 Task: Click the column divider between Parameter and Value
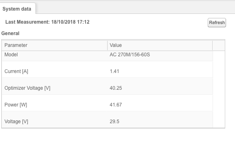(x=107, y=45)
